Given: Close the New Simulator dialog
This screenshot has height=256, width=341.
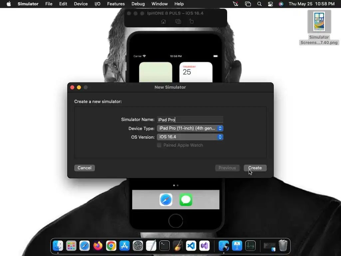Looking at the screenshot, I should (72, 87).
